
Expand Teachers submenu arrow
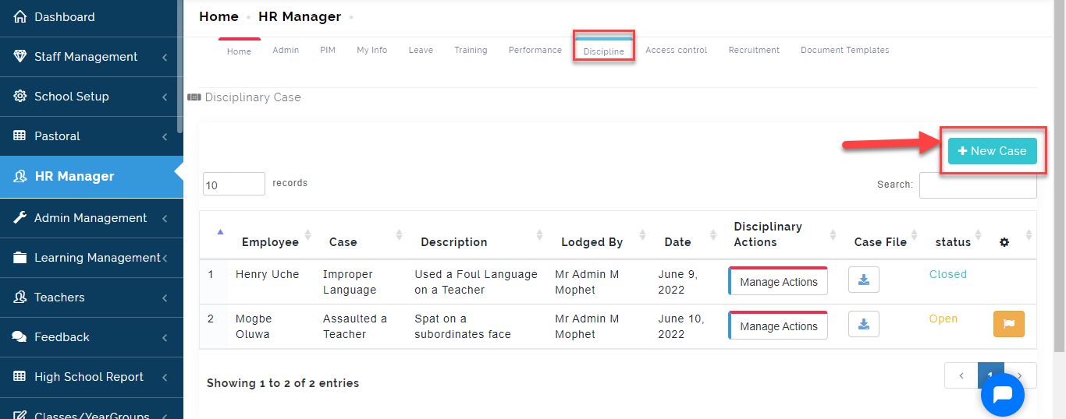click(x=165, y=298)
